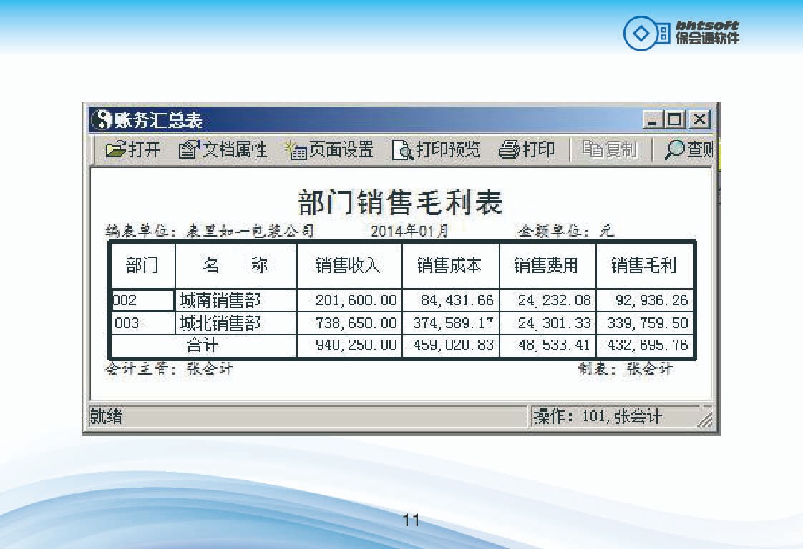Click the 打开 folder icon in toolbar
Image resolution: width=803 pixels, height=549 pixels.
(x=116, y=150)
